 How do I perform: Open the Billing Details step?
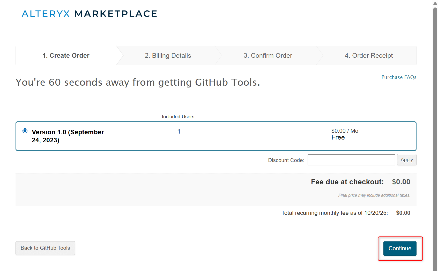(x=168, y=56)
